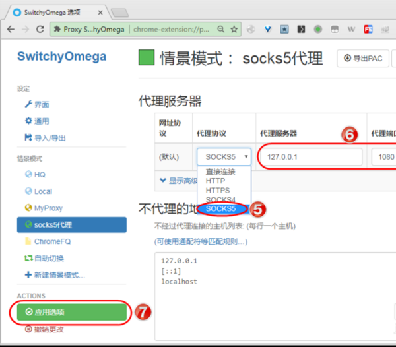Click 新建情景模式 to create new profile
Screen dimensions: 396x347
tap(55, 275)
